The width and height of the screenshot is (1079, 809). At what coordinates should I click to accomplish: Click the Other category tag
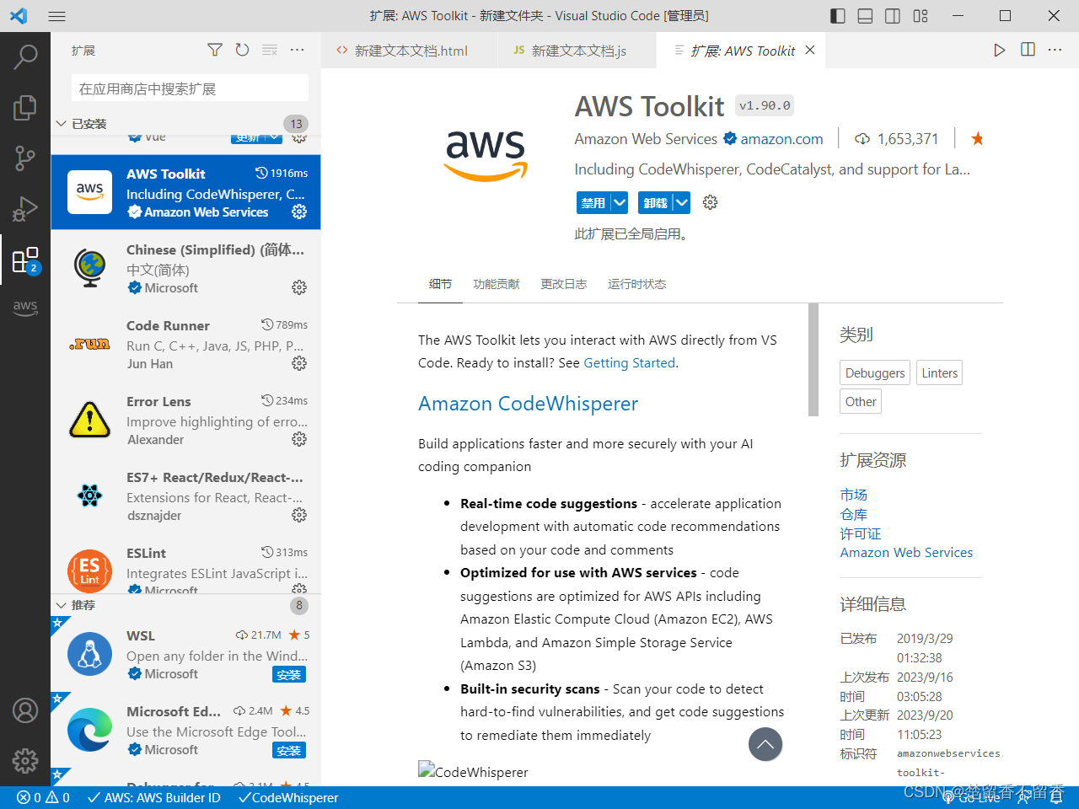pos(861,401)
